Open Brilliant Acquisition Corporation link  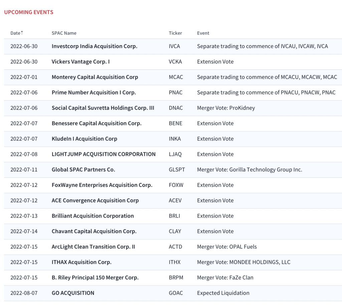pyautogui.click(x=93, y=216)
